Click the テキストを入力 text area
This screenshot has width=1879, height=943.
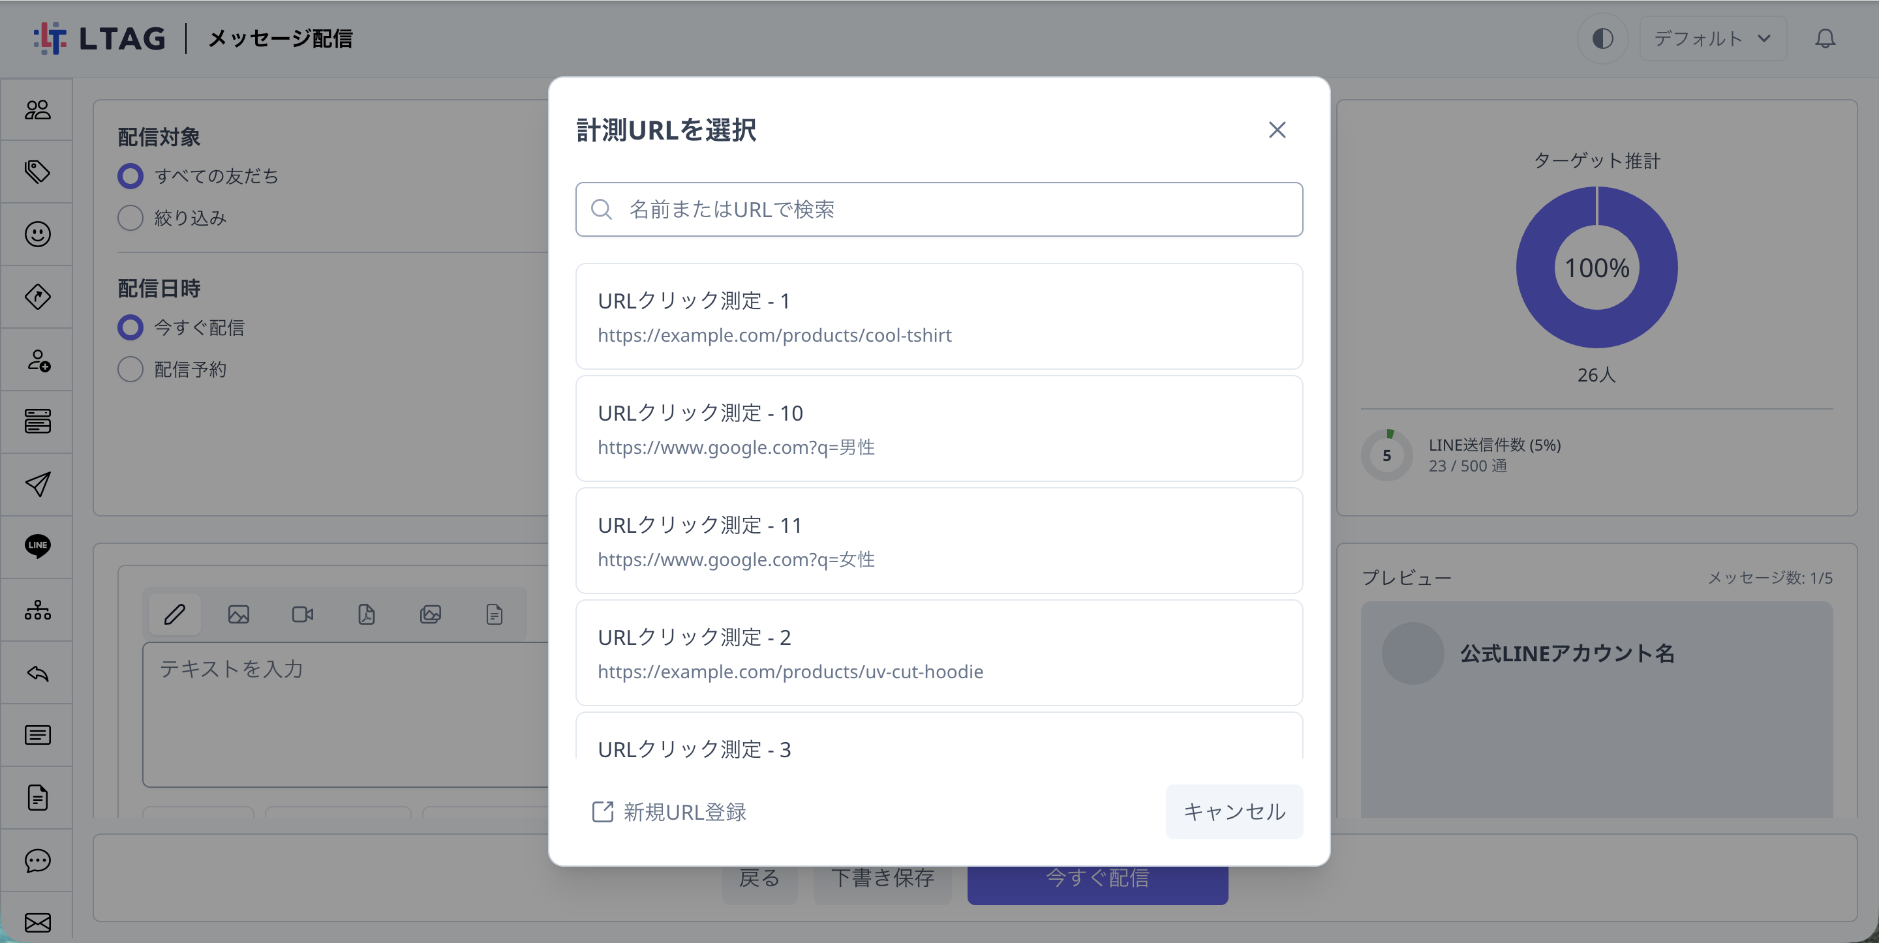(346, 714)
